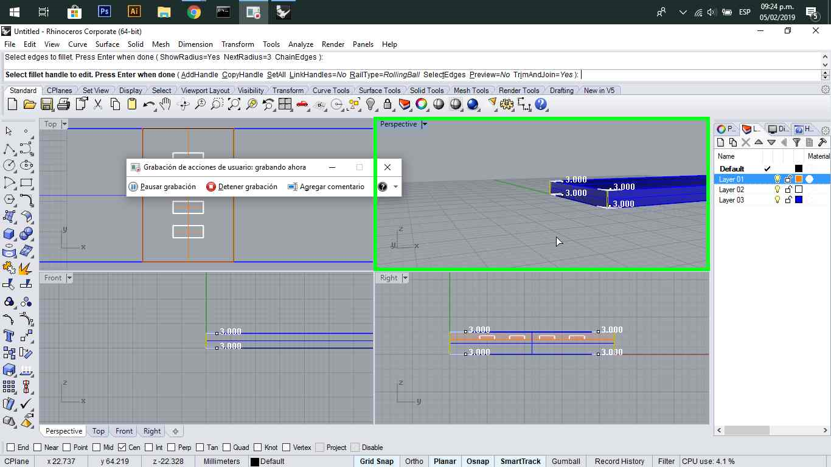Click the layer filter funnel icon
Screen dimensions: 831x467
(796, 142)
